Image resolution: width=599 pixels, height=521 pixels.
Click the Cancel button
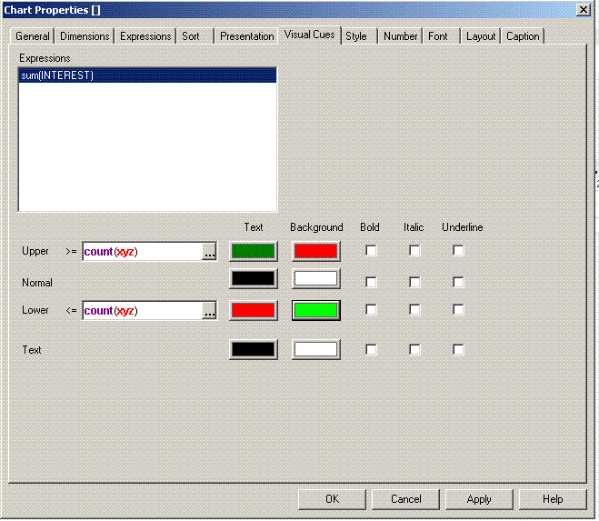[x=405, y=499]
